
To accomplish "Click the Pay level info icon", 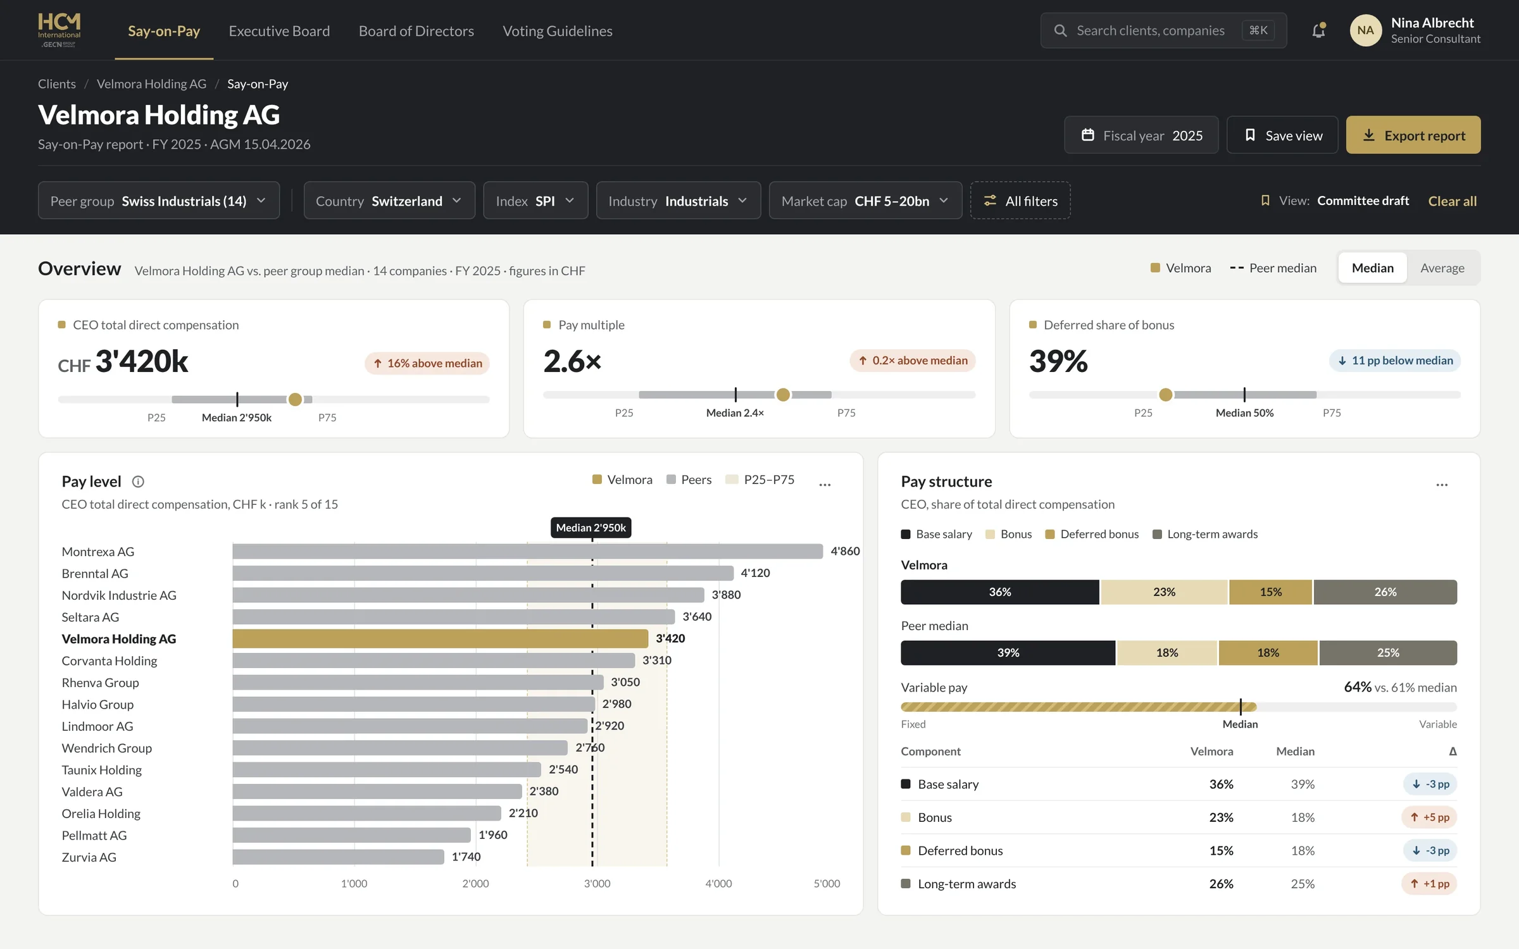I will coord(138,482).
